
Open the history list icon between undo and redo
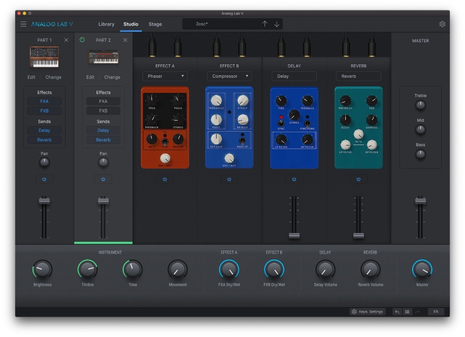click(407, 311)
